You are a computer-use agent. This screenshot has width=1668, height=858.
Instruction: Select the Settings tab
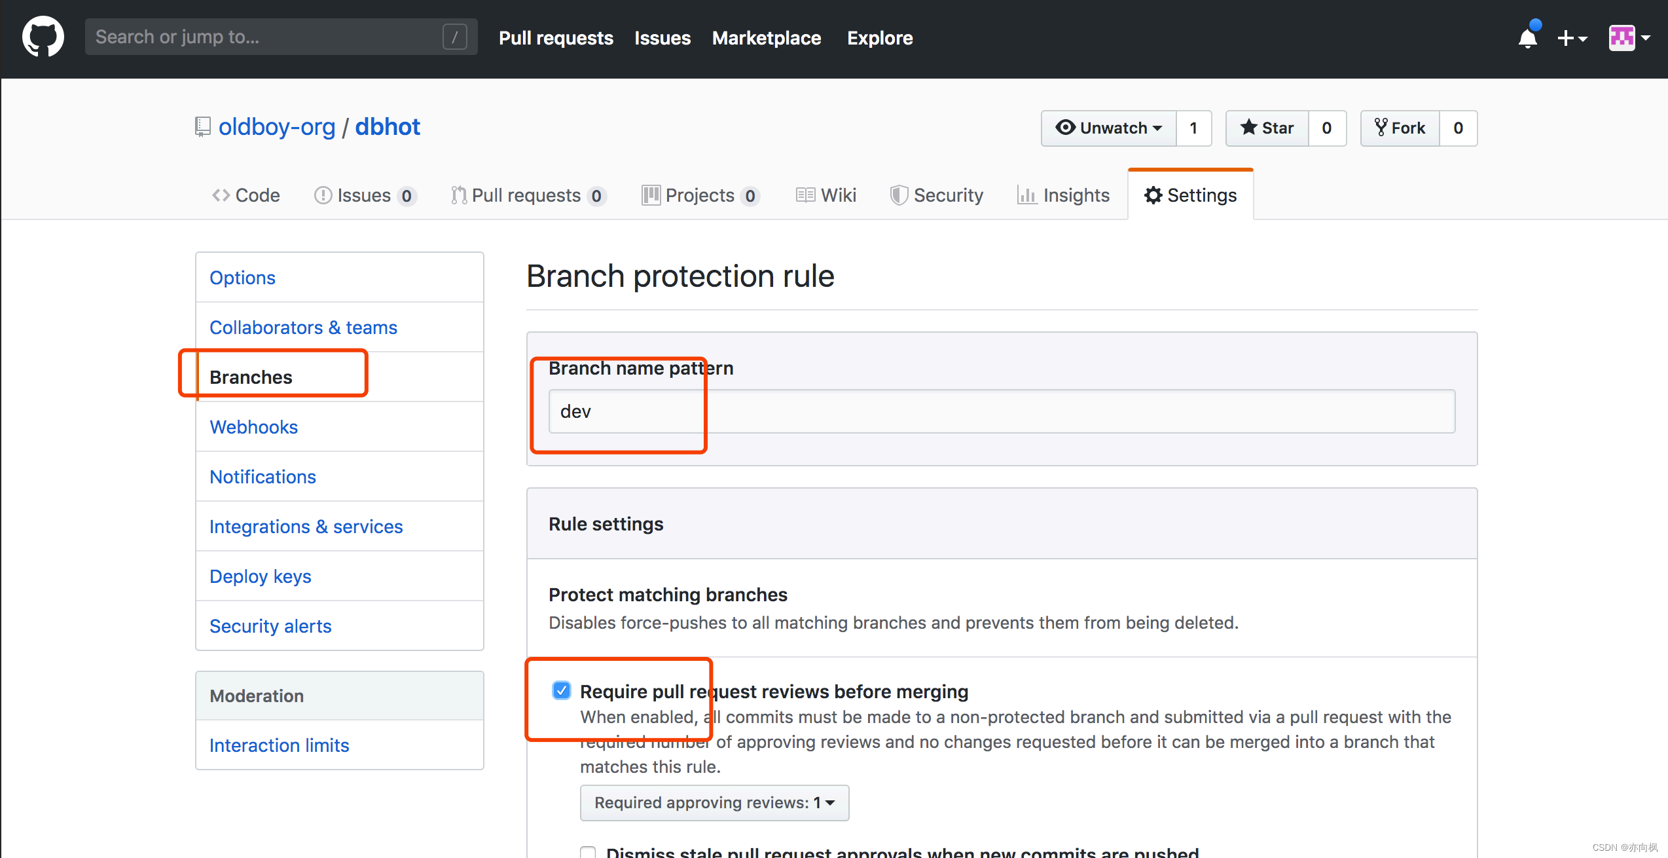pos(1191,195)
